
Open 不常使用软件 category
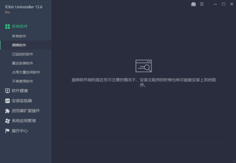(22, 81)
